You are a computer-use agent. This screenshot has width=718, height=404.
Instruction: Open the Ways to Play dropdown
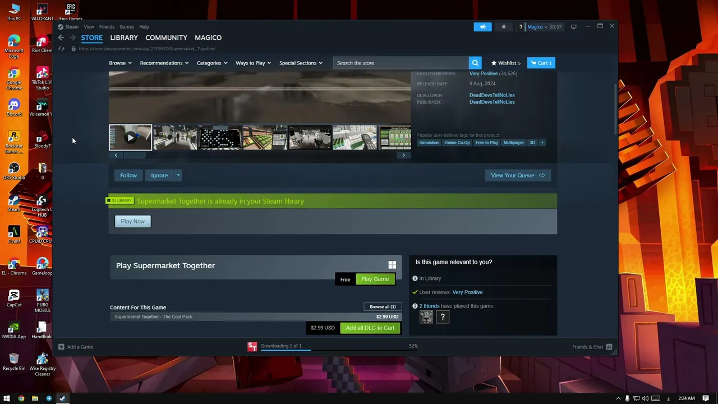[x=253, y=63]
